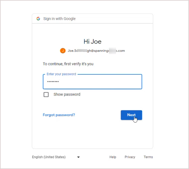
Task: Click the account email address text
Action: (x=96, y=51)
